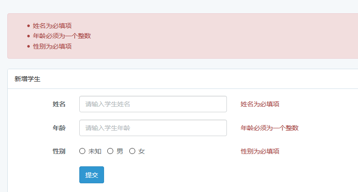Click the 年龄 field label
Screen dimensions: 358x192
(x=59, y=128)
